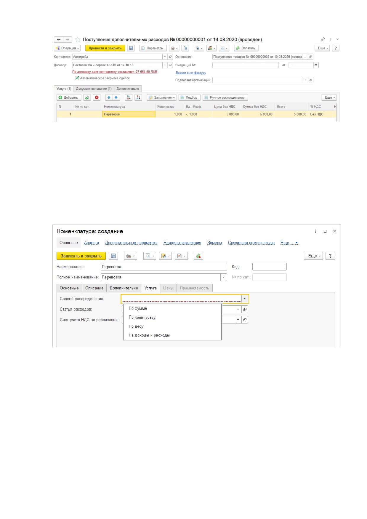Image resolution: width=367 pixels, height=519 pixels.
Task: Open the Аналоги link
Action: click(x=91, y=243)
